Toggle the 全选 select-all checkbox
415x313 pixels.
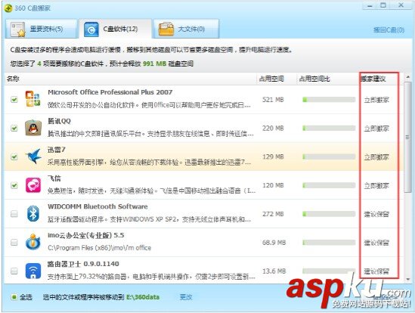coord(14,297)
